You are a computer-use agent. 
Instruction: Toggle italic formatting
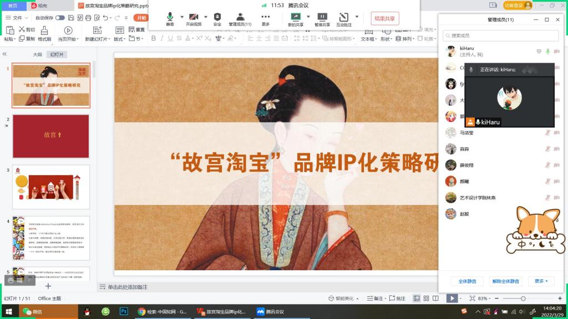pos(162,38)
